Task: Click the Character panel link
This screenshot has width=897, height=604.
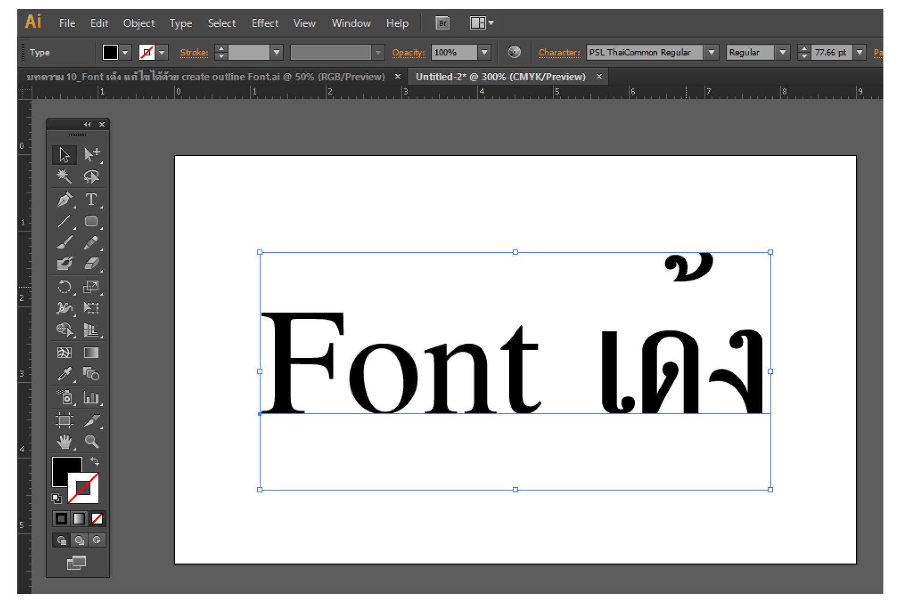Action: [559, 52]
